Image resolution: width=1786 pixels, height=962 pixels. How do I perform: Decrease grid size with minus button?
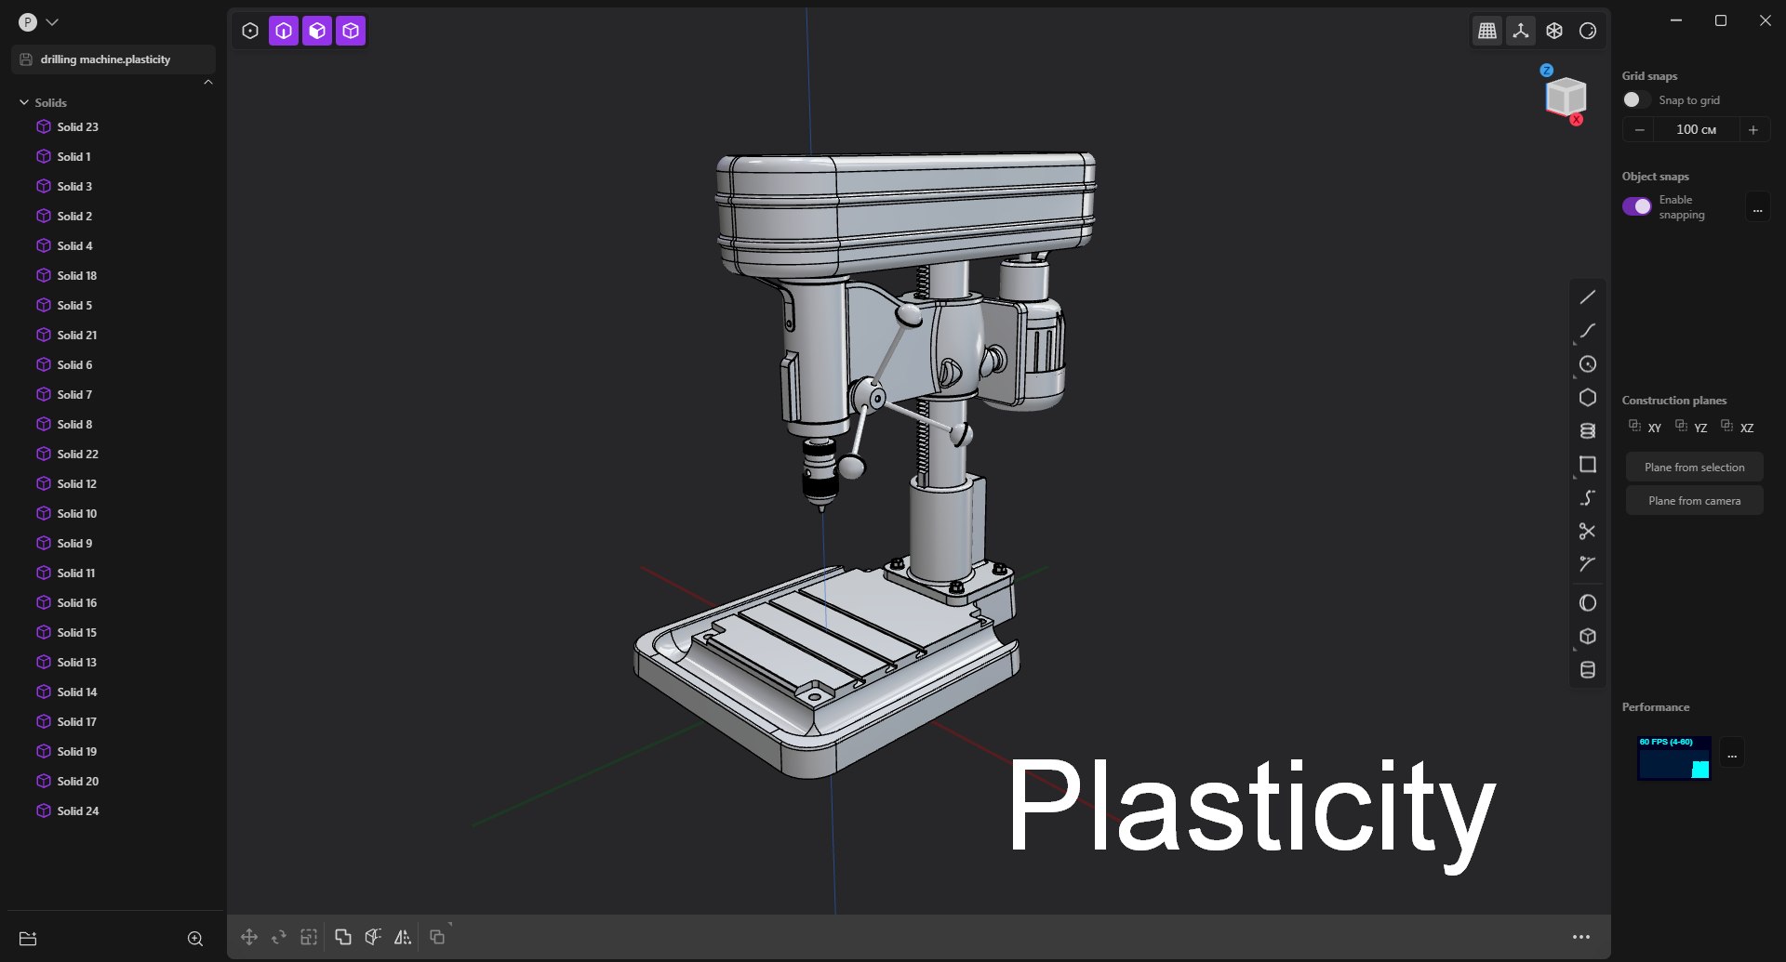click(x=1640, y=130)
